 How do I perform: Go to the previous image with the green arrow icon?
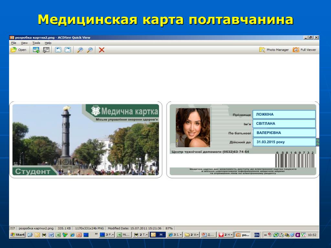(36, 50)
